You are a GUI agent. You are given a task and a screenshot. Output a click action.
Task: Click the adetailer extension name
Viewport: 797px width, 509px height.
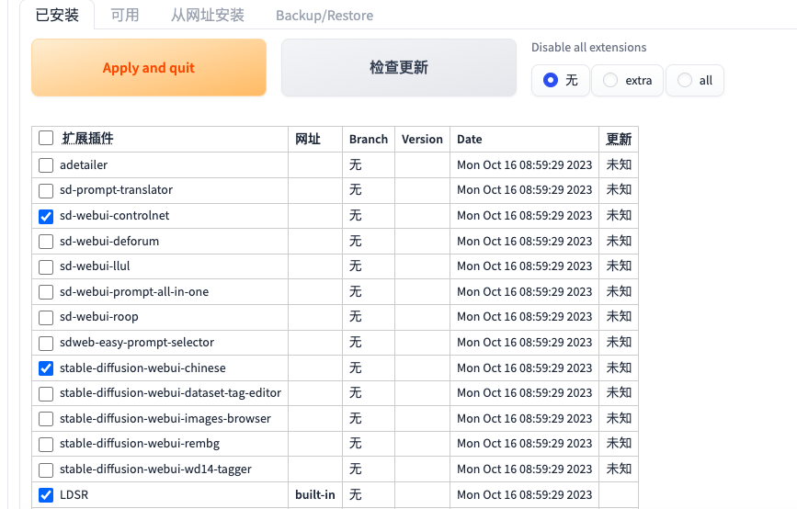84,165
